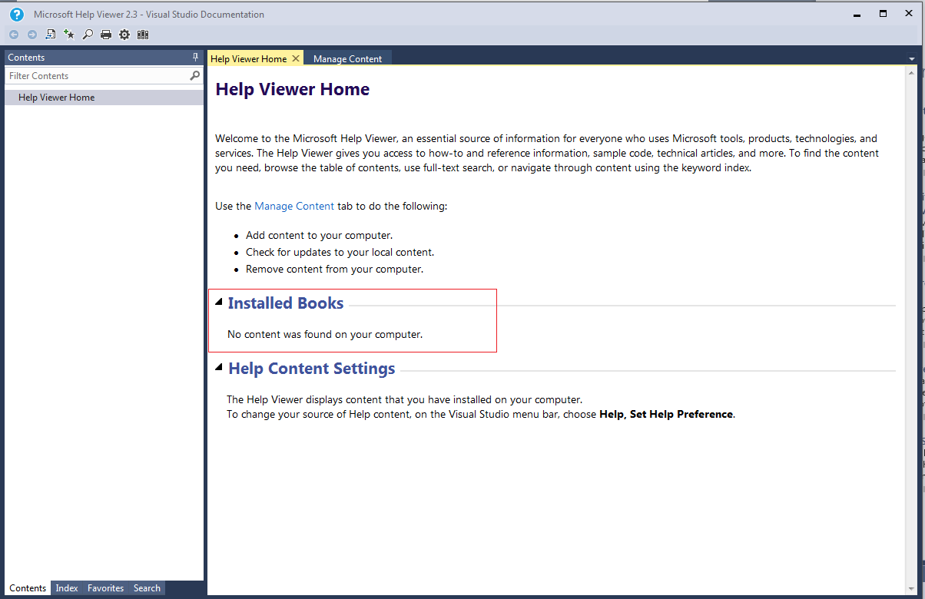Click the Installed Books heading
This screenshot has width=925, height=599.
coord(286,303)
